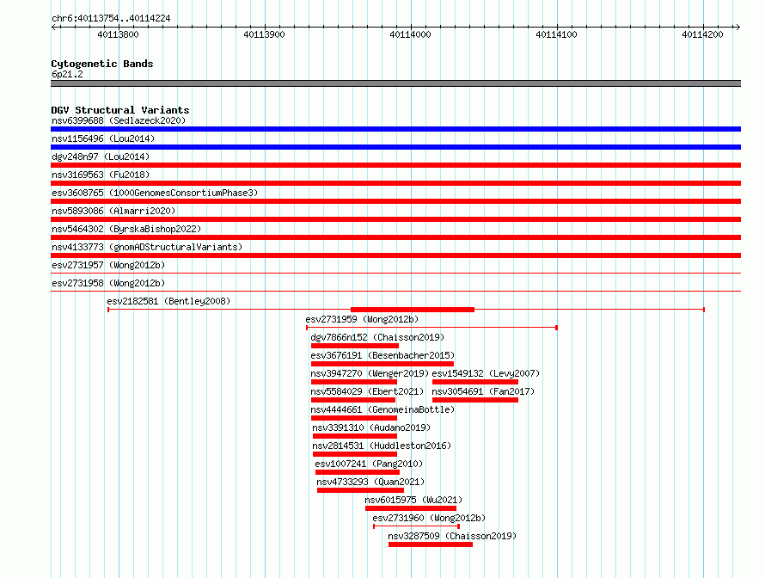Click the right arrow of the ruler
The width and height of the screenshot is (765, 578).
737,28
